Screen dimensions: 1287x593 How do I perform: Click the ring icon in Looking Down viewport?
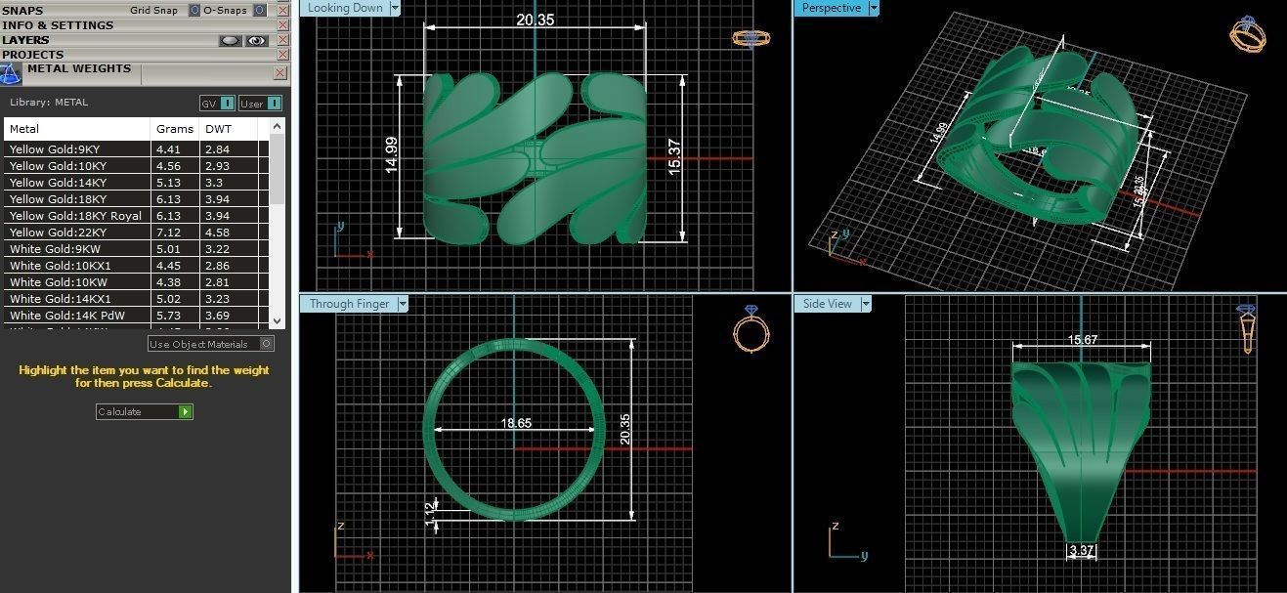tap(751, 38)
